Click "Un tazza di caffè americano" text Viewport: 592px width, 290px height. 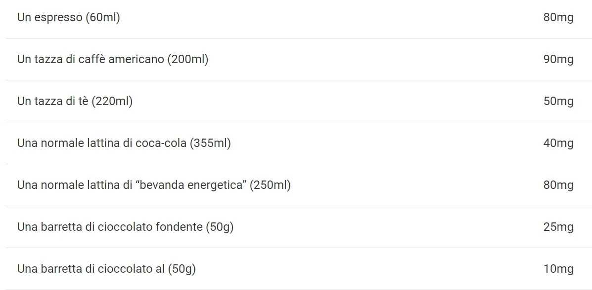(x=91, y=60)
